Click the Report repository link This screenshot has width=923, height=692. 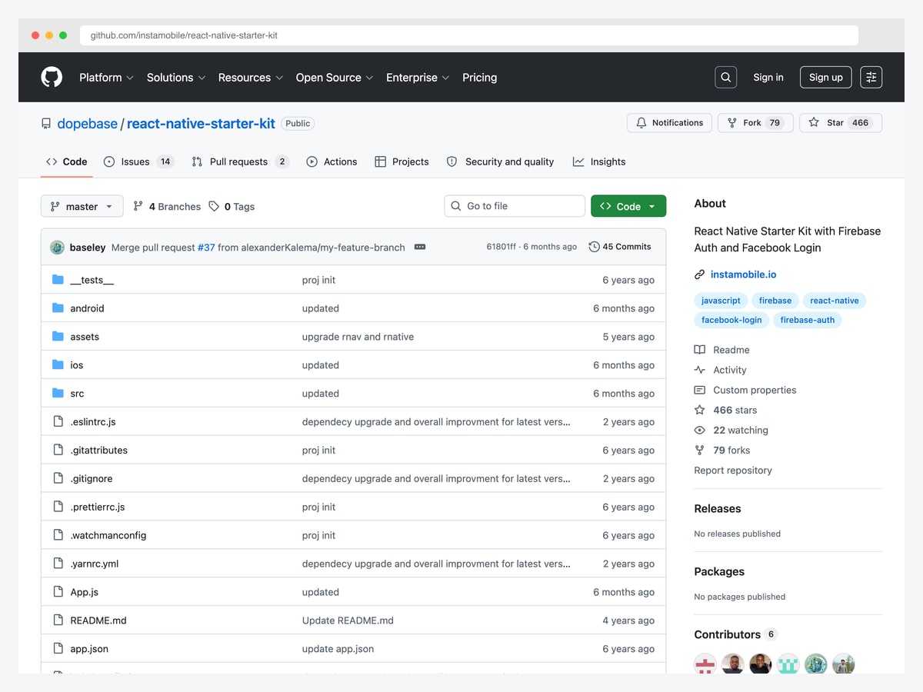coord(733,470)
